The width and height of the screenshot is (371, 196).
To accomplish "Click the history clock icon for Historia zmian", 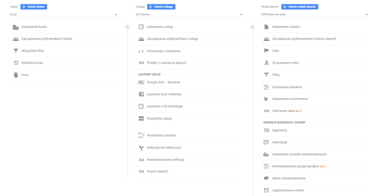I will pyautogui.click(x=16, y=63).
